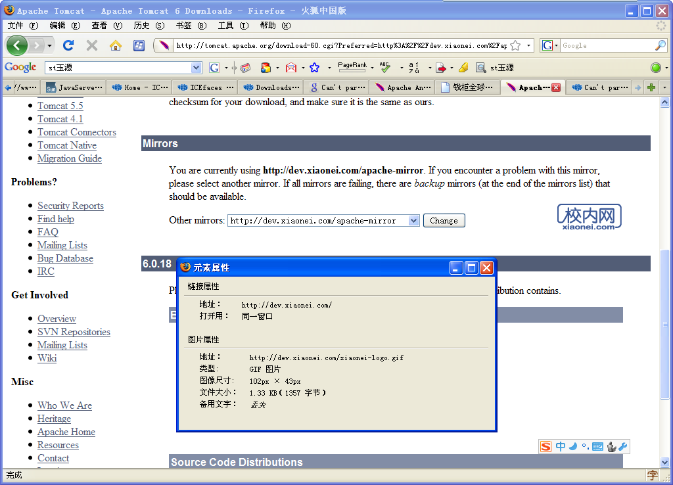The height and width of the screenshot is (485, 673).
Task: Click the PageRank icon on Google toolbar
Action: click(x=354, y=67)
